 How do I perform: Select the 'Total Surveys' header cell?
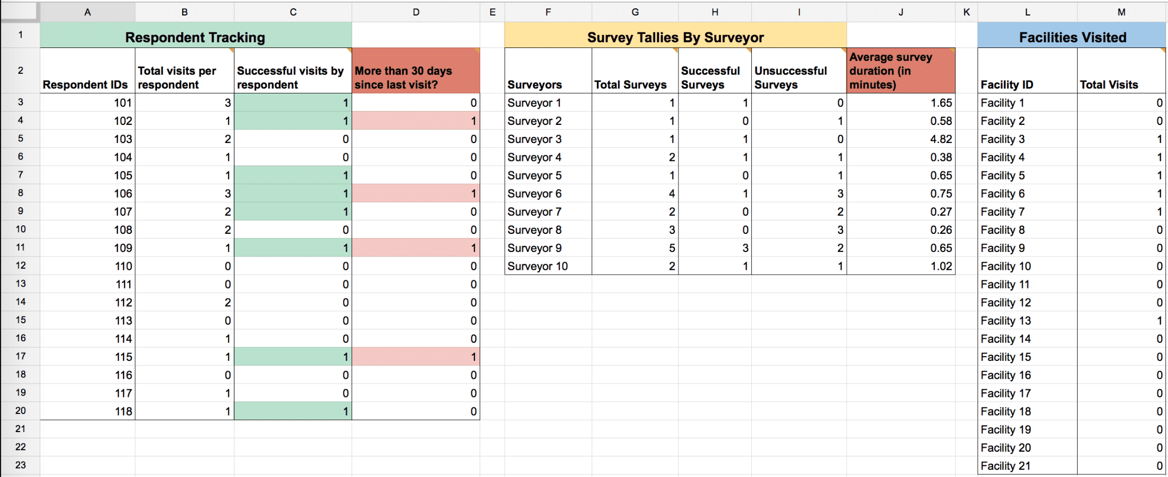coord(635,71)
